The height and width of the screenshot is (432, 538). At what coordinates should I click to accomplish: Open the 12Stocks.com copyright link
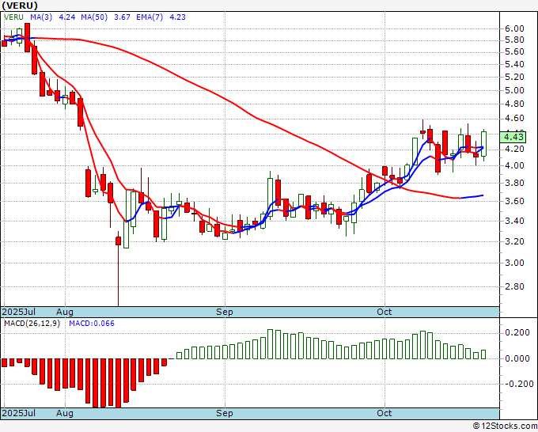point(505,426)
